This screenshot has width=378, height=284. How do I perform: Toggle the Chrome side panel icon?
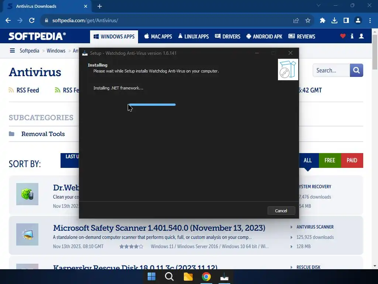(346, 21)
